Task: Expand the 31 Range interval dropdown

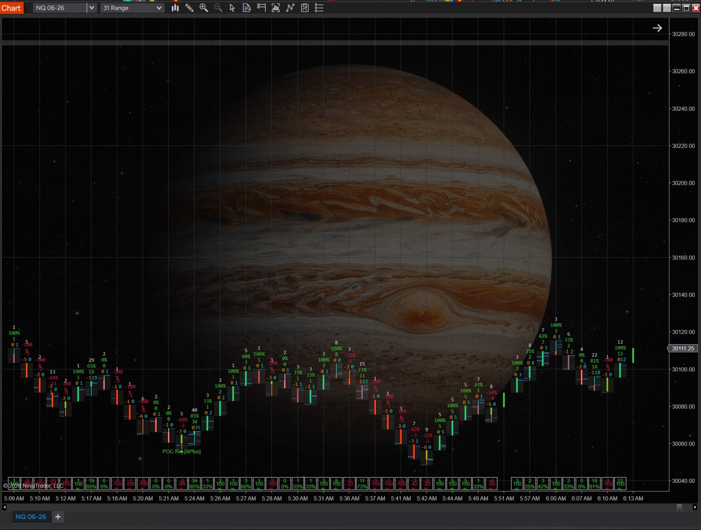Action: coord(159,8)
